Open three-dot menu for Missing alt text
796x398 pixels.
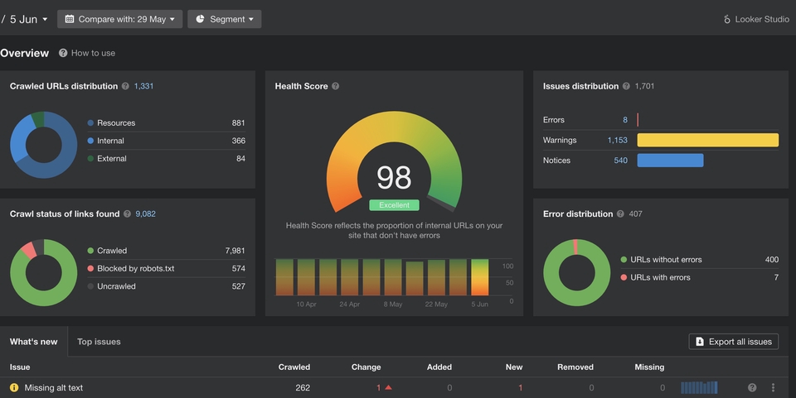click(773, 387)
